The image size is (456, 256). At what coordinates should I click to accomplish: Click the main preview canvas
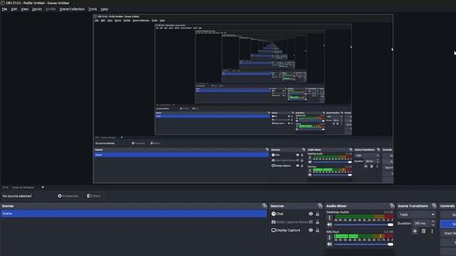(x=243, y=99)
